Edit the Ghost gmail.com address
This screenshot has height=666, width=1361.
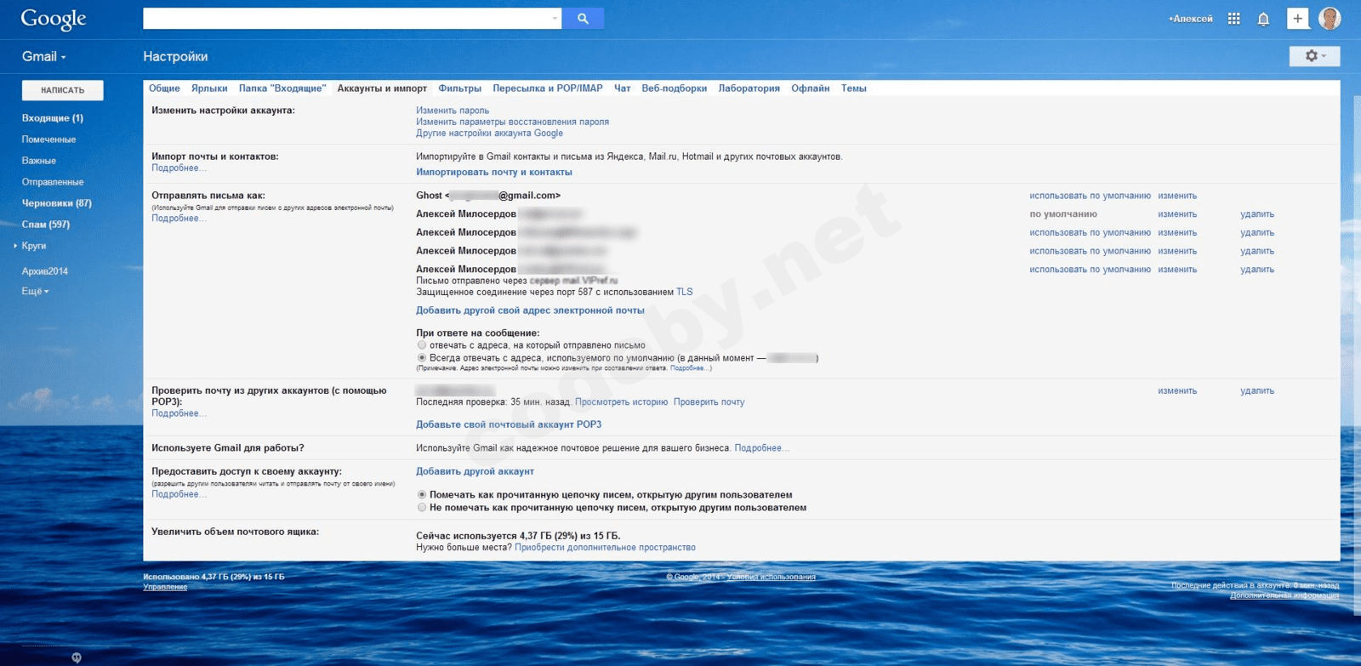[1177, 196]
